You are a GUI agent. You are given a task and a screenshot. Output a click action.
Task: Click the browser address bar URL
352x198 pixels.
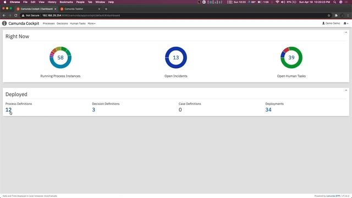click(x=81, y=15)
